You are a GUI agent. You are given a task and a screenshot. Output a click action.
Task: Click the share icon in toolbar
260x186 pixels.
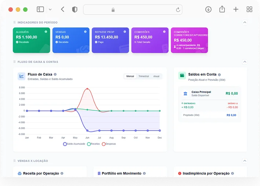coord(222,9)
